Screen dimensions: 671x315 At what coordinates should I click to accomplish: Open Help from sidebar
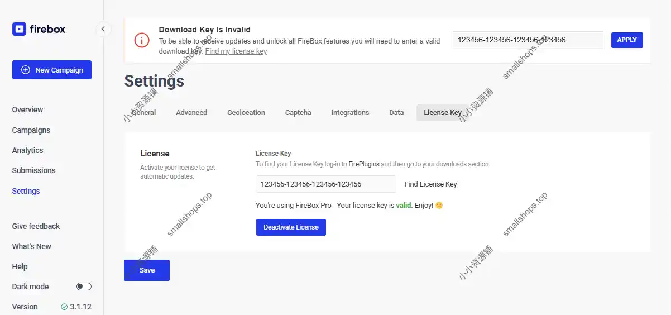[x=20, y=266]
